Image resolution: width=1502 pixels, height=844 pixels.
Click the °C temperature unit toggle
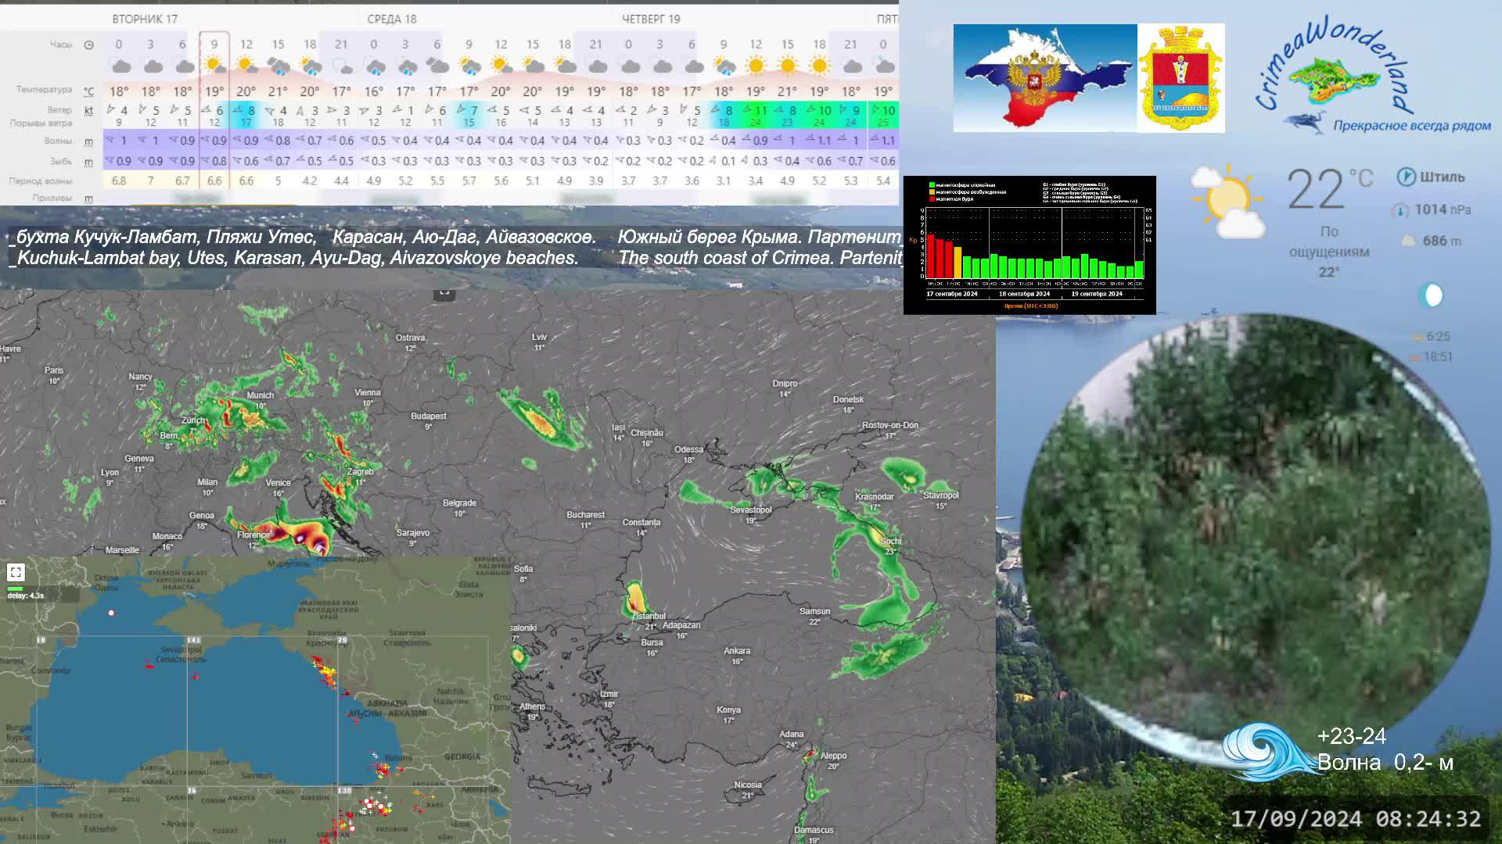click(89, 91)
